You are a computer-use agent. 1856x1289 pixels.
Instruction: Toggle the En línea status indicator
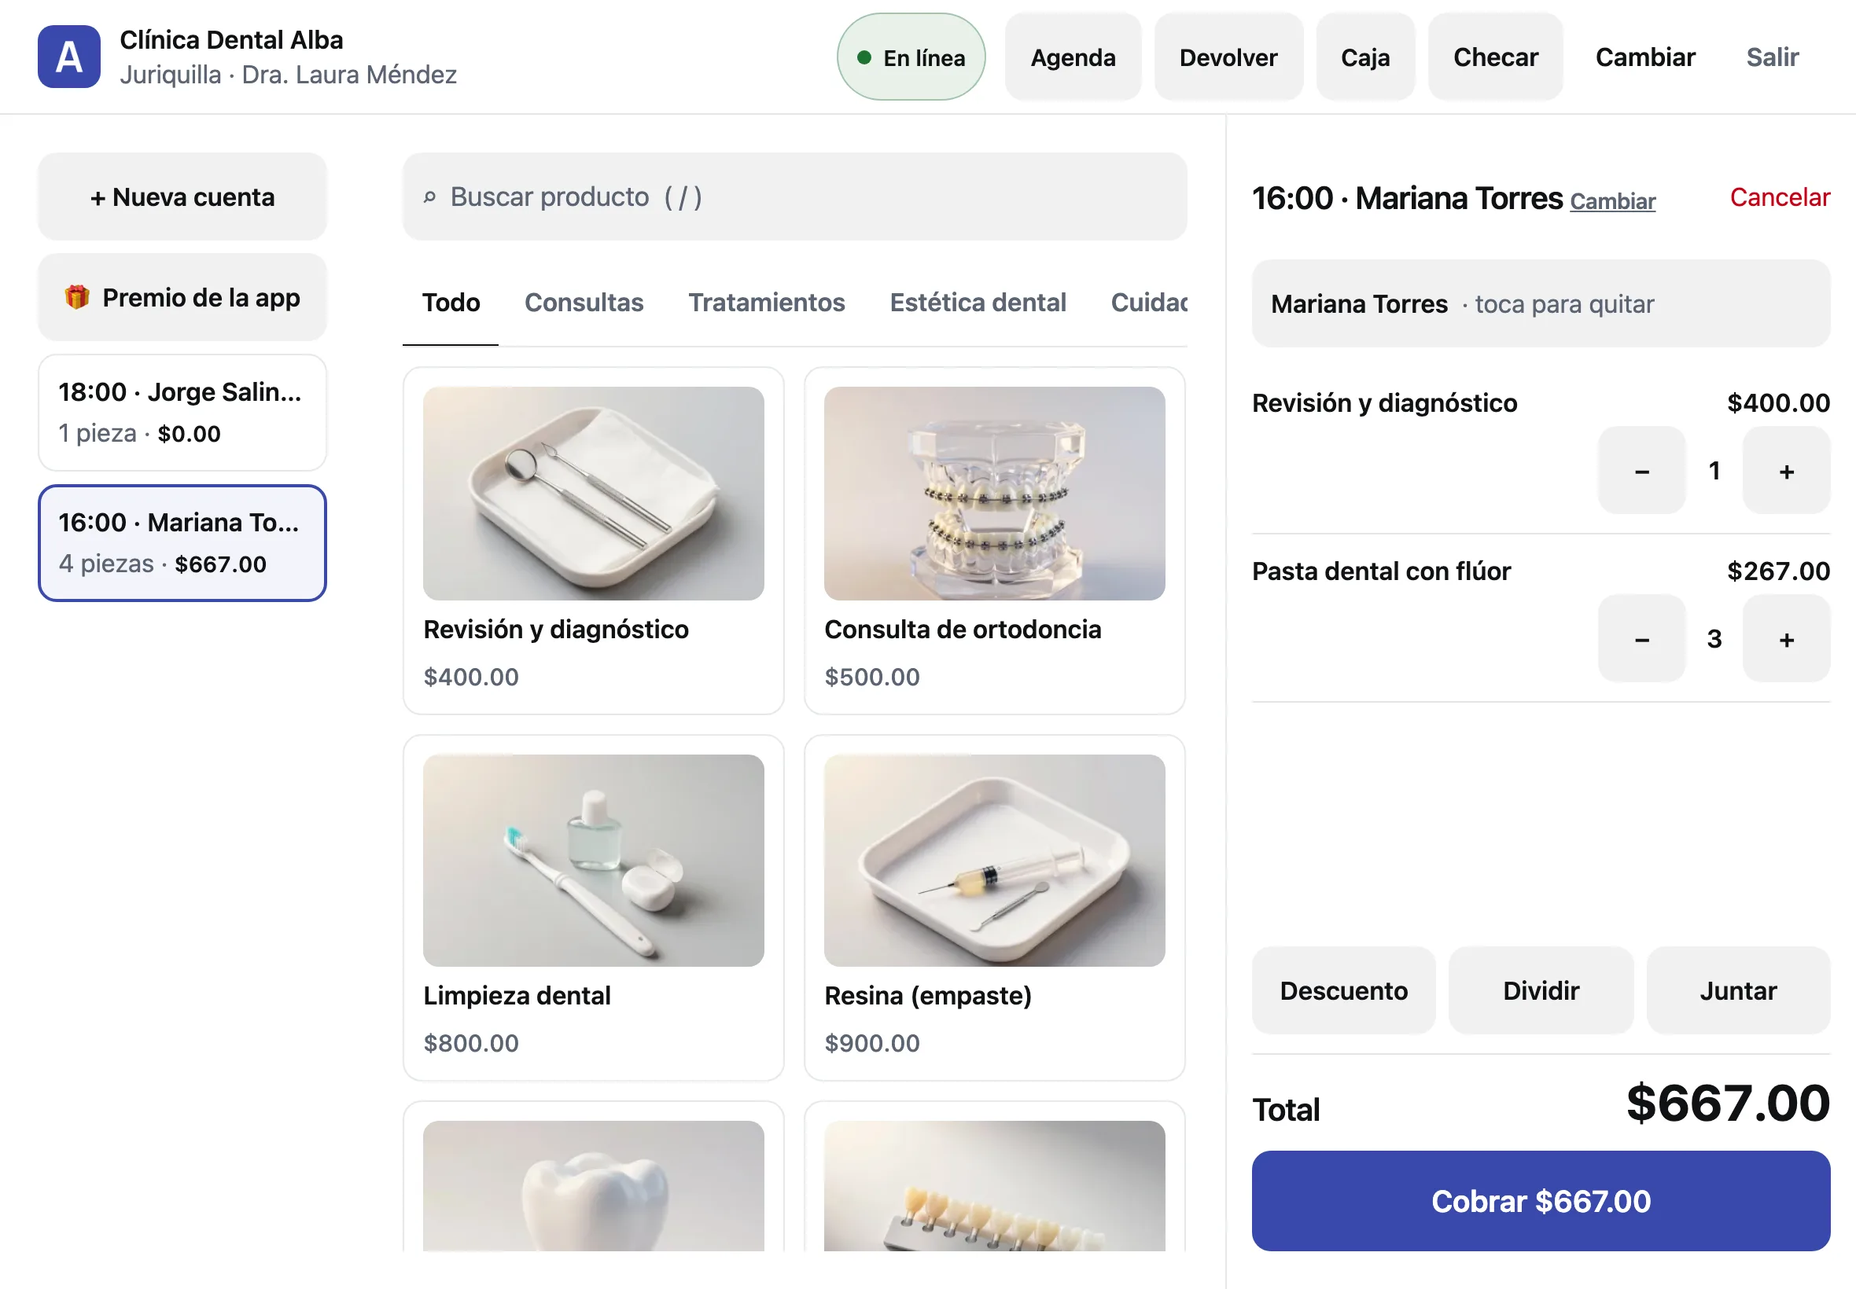(x=911, y=57)
